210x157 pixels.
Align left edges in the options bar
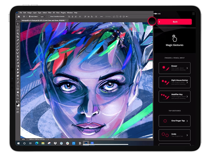pyautogui.click(x=69, y=16)
